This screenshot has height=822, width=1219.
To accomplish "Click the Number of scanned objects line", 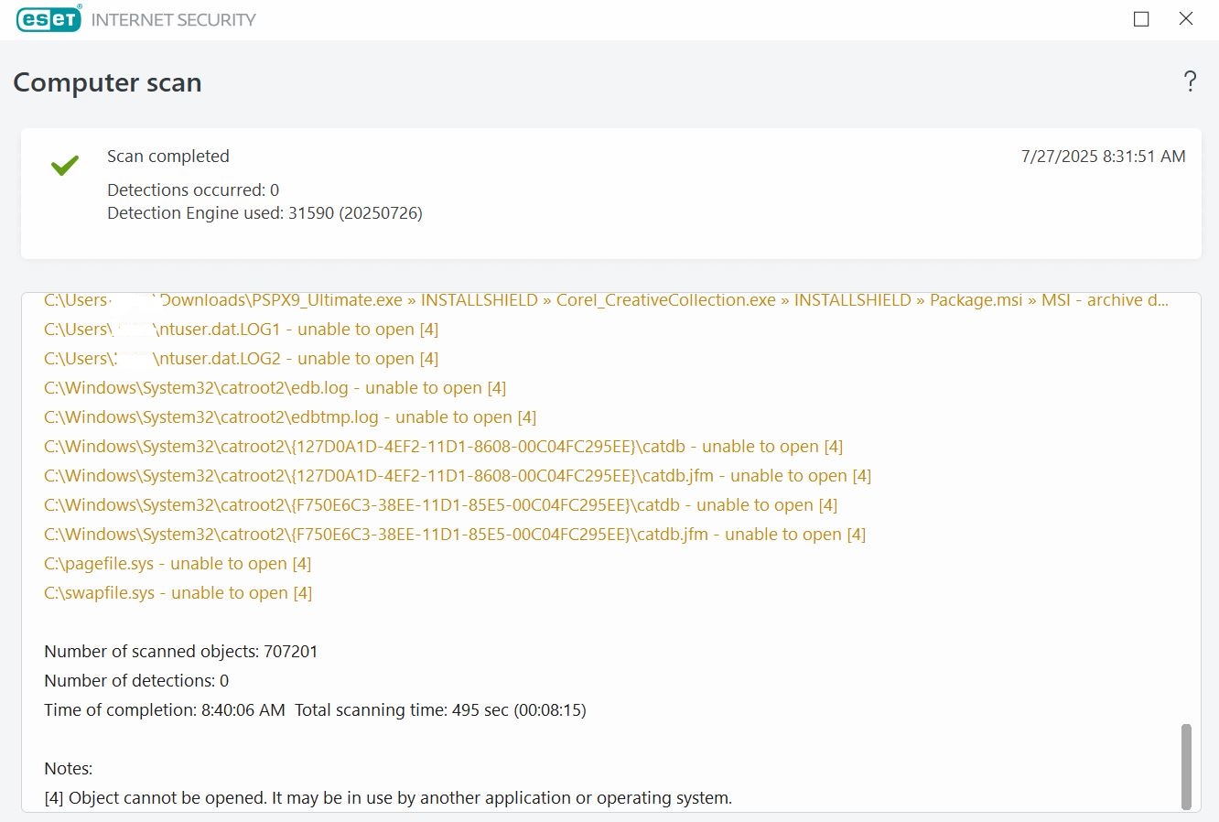I will tap(181, 652).
